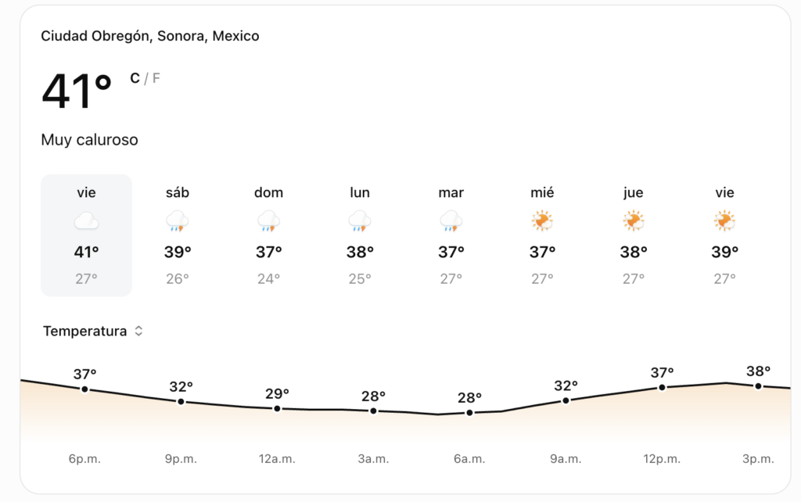Click the partly sunny icon under jue

tap(634, 221)
